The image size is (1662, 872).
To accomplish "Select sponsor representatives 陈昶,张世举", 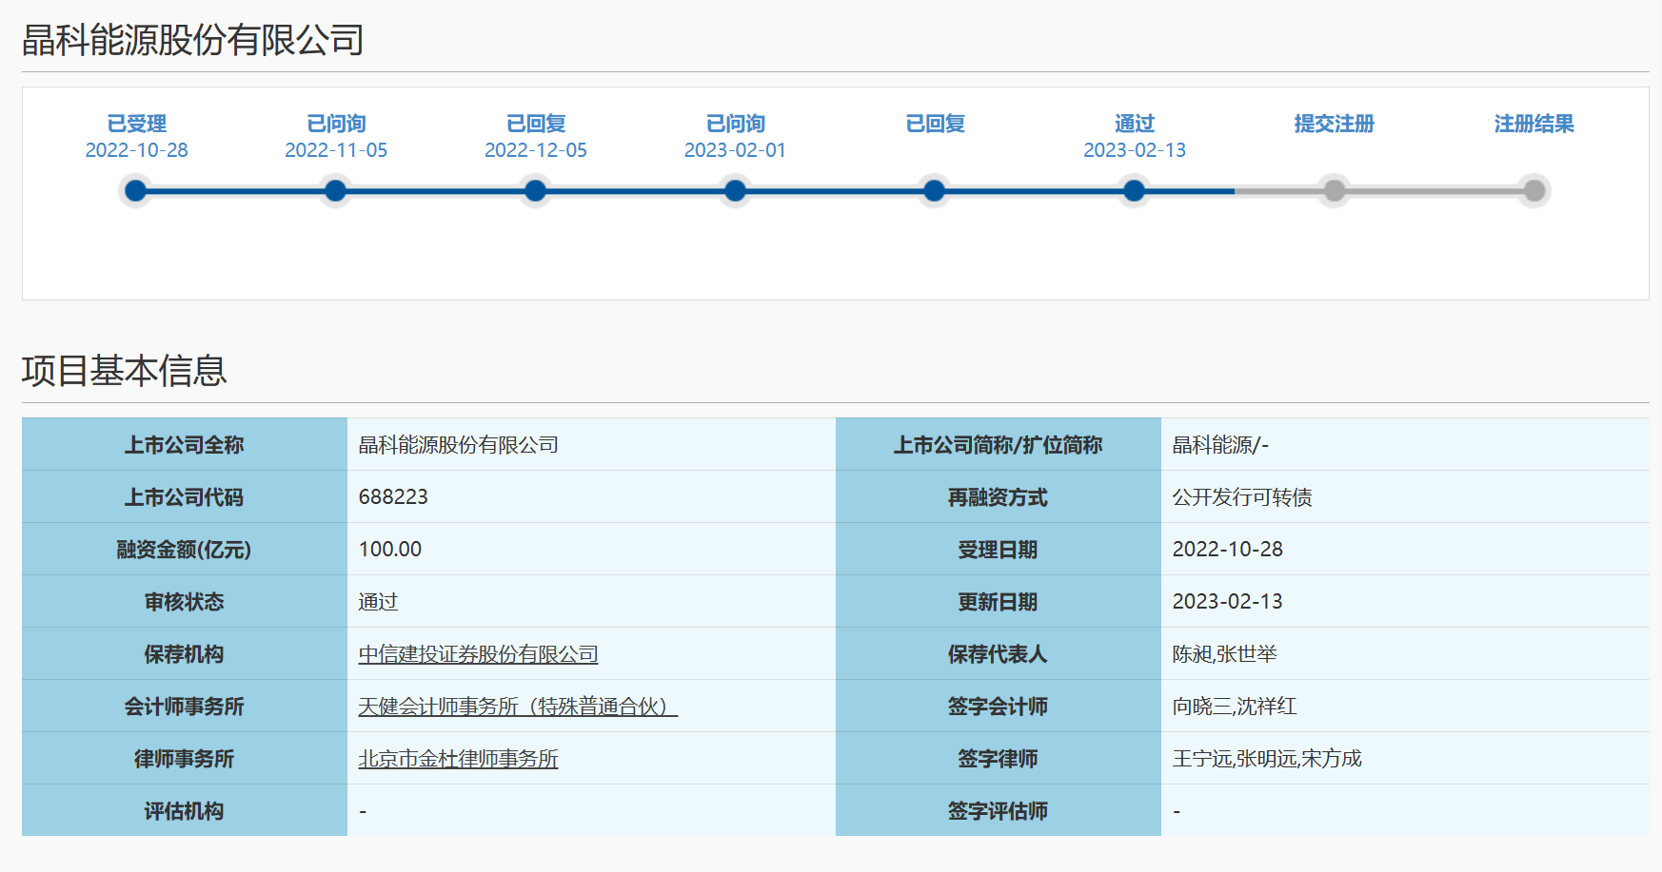I will 1225,654.
